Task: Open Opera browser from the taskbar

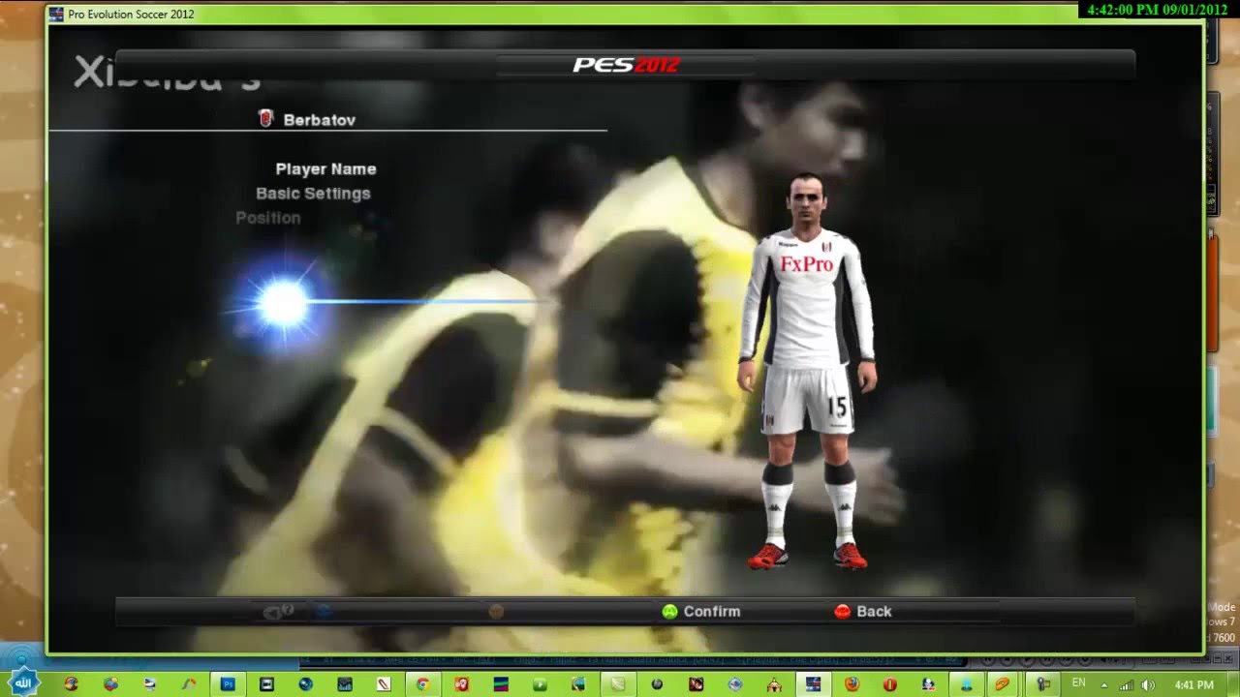Action: tap(890, 683)
